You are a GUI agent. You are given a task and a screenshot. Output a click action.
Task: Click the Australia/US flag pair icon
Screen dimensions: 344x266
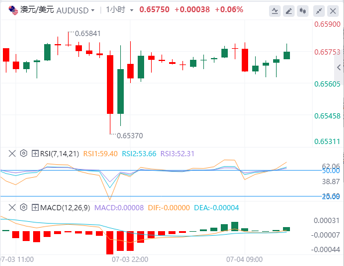pos(13,10)
